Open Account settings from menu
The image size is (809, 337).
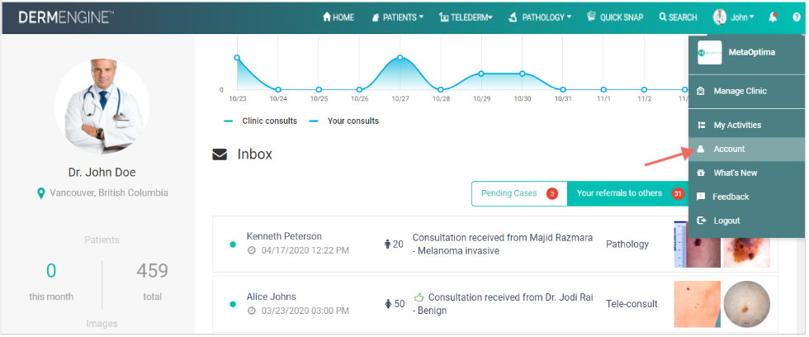click(746, 149)
